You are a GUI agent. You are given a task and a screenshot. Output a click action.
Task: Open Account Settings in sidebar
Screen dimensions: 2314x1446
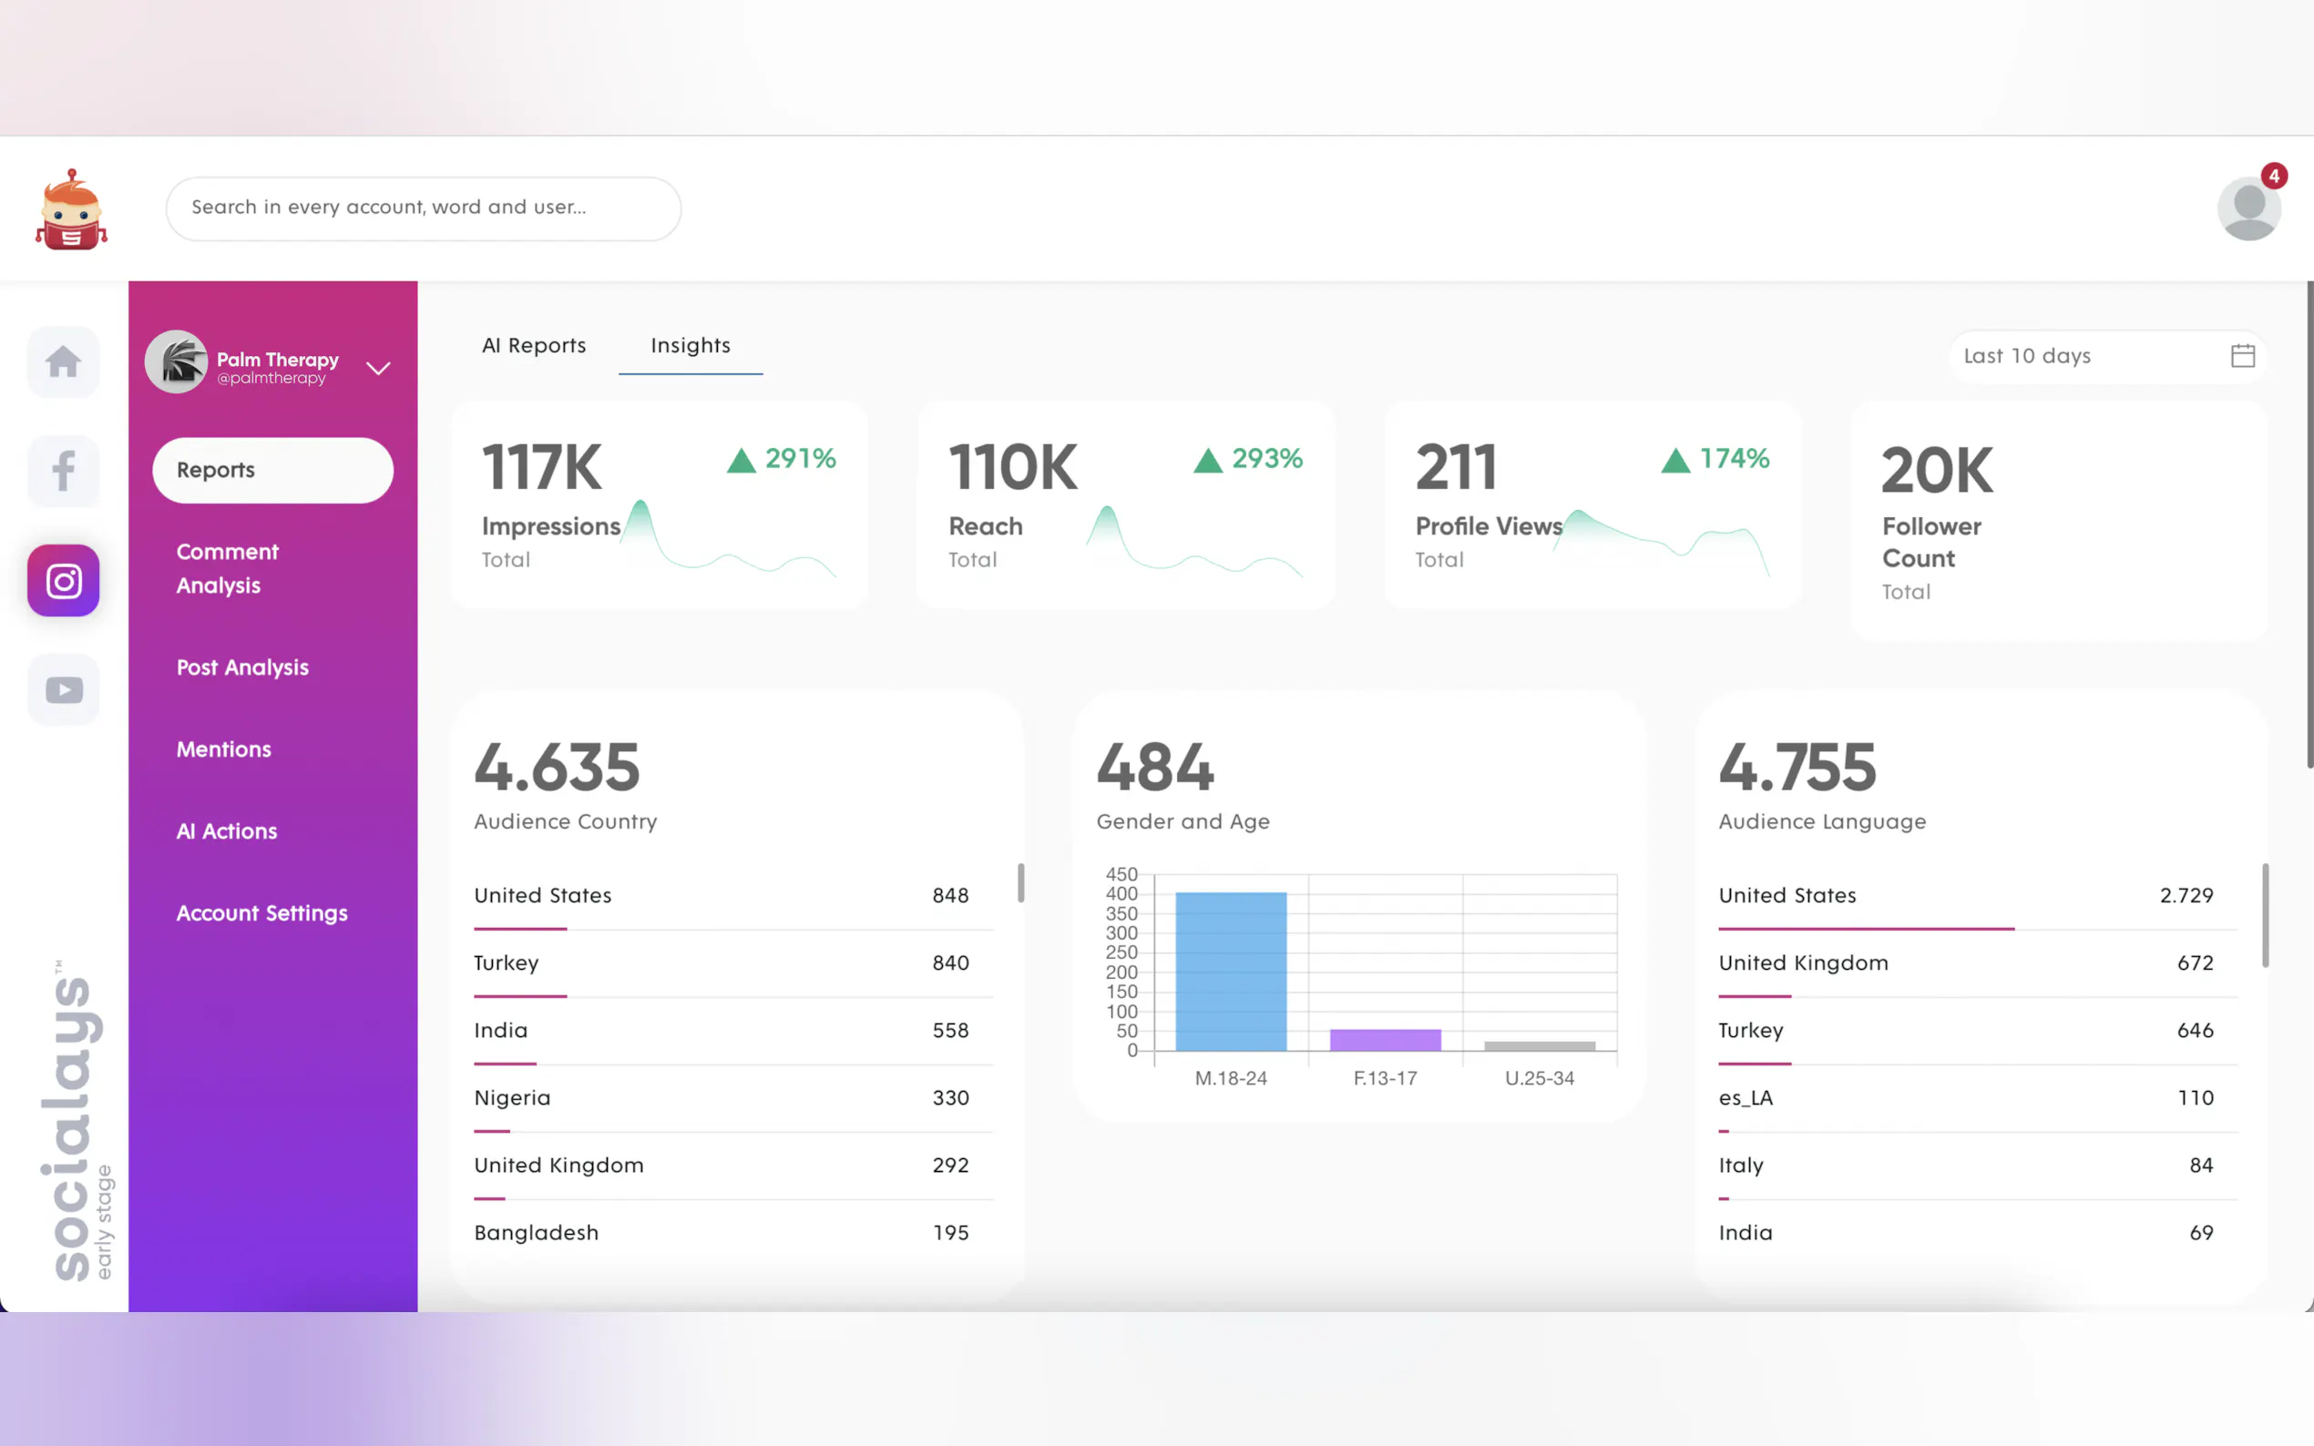261,912
